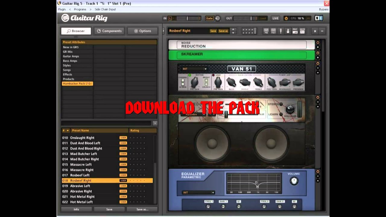Toggle Noise Reduction power button
The height and width of the screenshot is (217, 386).
tap(318, 42)
